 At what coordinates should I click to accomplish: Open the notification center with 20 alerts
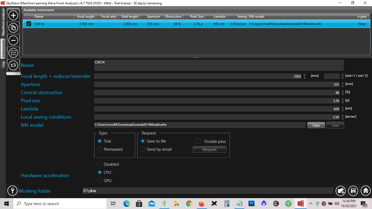364,204
